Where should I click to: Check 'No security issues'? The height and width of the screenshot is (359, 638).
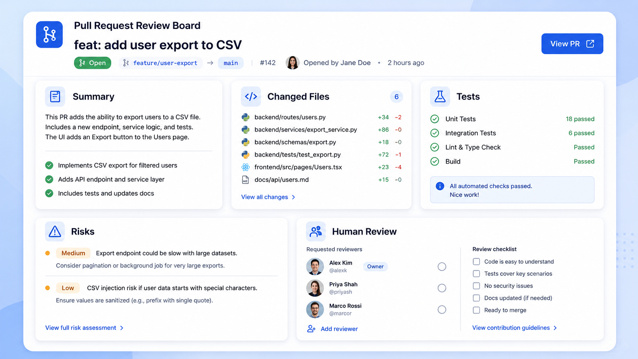point(476,286)
